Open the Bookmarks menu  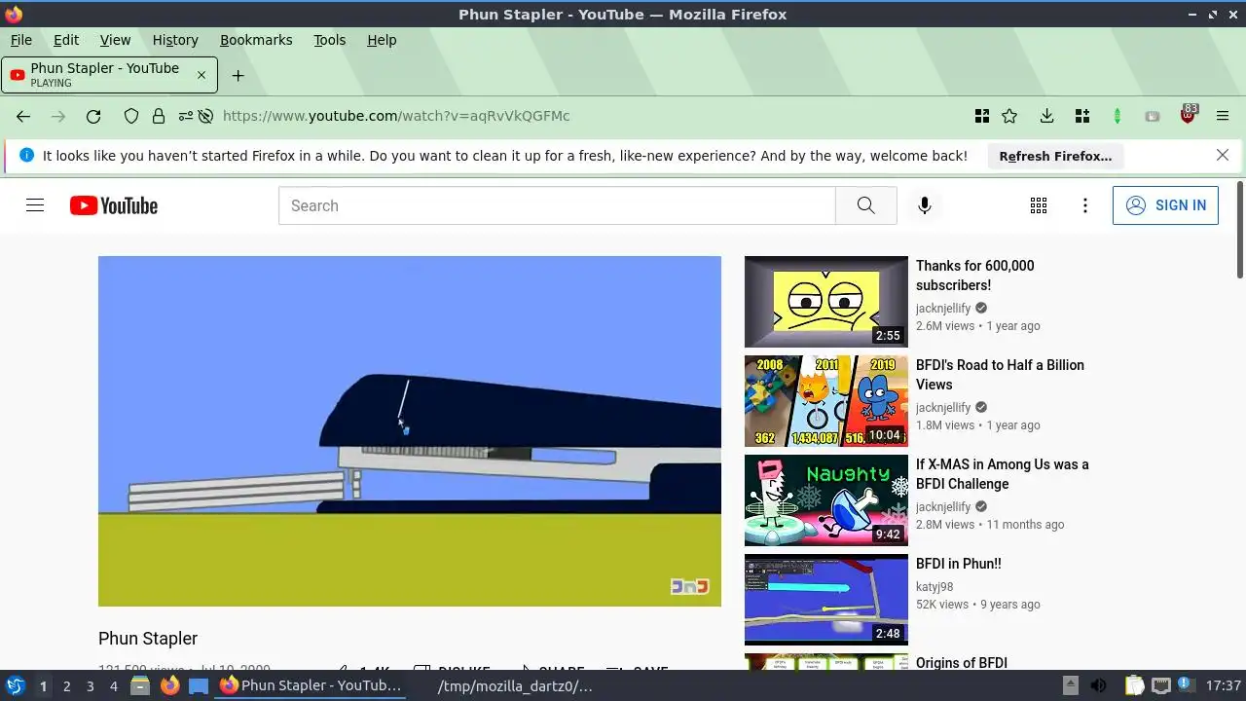point(256,40)
